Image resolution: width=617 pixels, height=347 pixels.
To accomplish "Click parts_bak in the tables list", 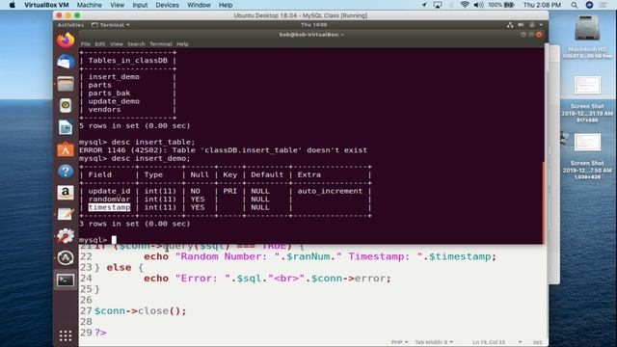I will pyautogui.click(x=109, y=93).
